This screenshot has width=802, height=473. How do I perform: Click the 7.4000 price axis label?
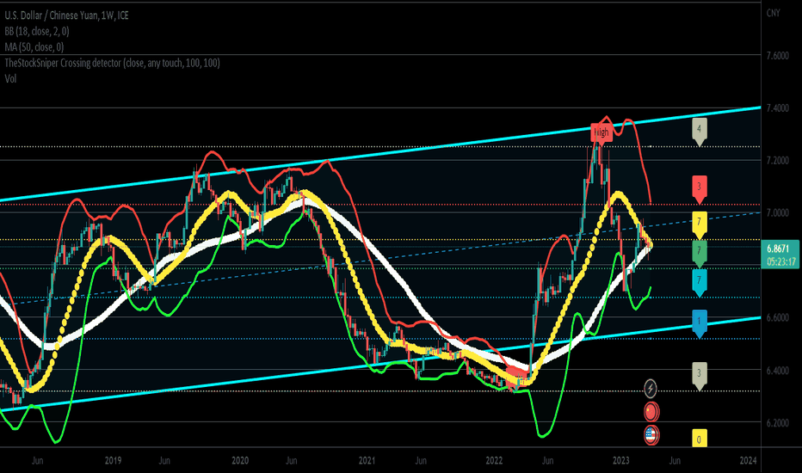777,107
